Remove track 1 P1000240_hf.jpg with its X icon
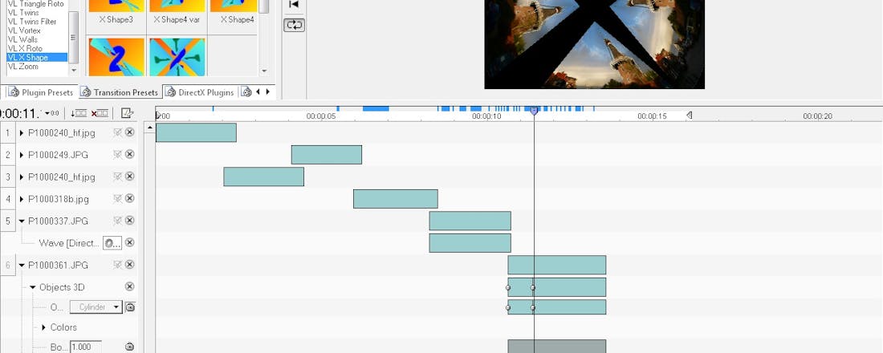 coord(129,132)
